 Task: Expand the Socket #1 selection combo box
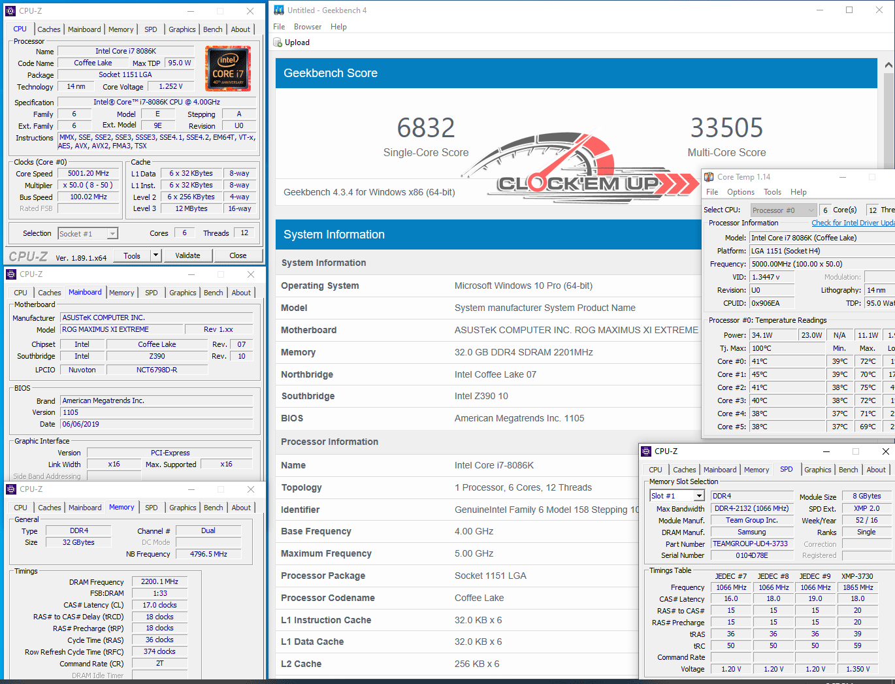click(x=112, y=234)
